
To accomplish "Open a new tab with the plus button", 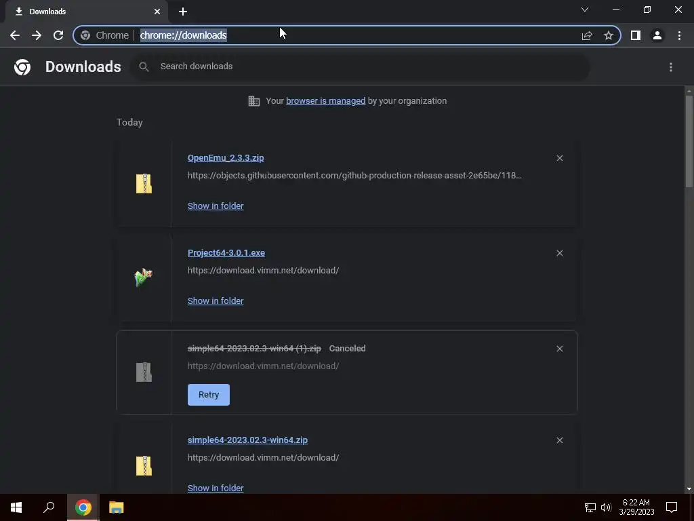I will tap(183, 12).
